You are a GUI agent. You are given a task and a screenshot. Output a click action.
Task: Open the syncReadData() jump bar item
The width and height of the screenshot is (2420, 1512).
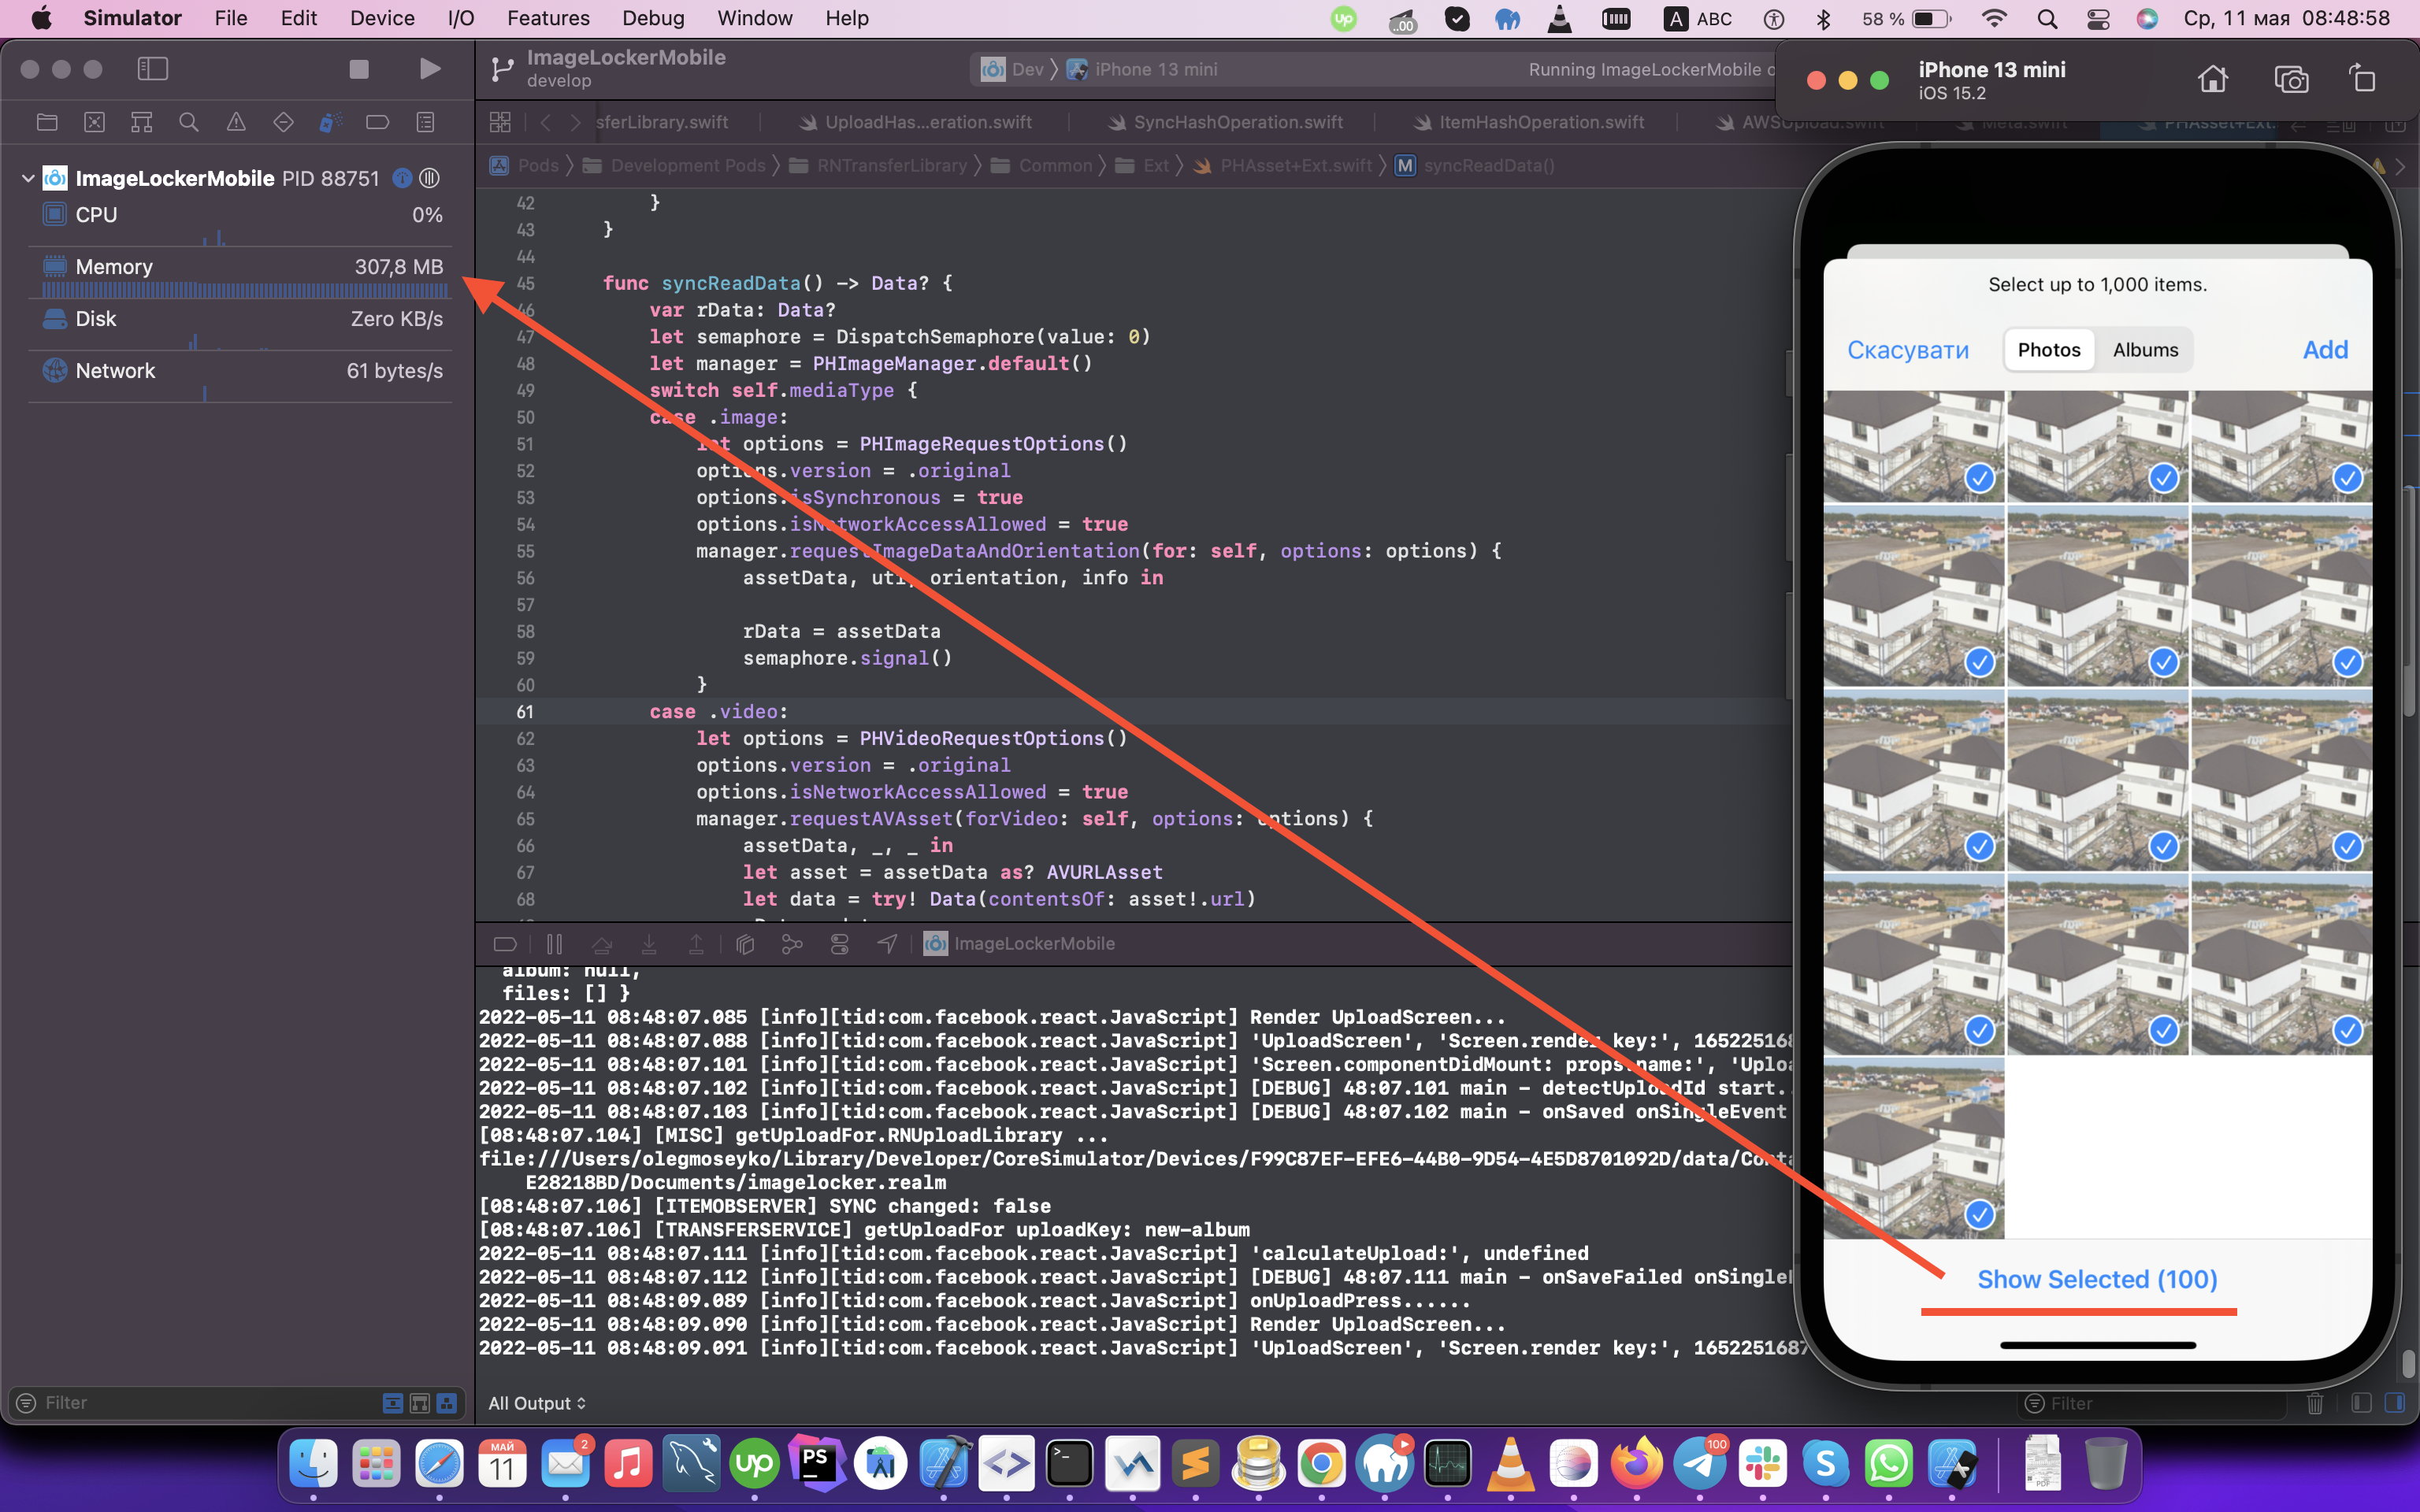[x=1475, y=165]
